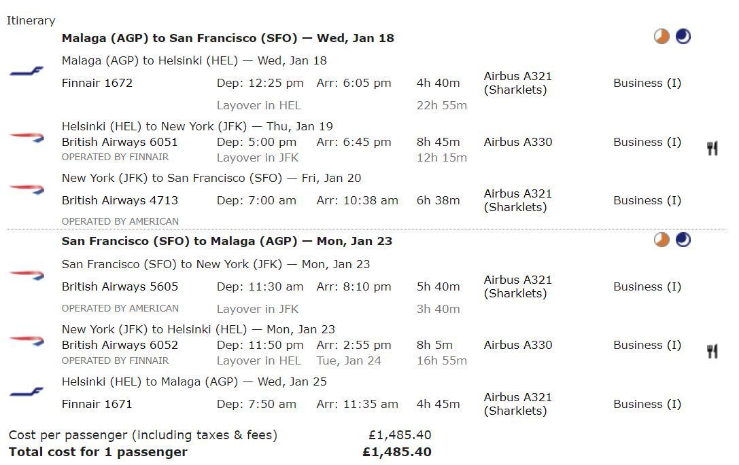Click British Airways logo for flight 5605

pyautogui.click(x=27, y=275)
